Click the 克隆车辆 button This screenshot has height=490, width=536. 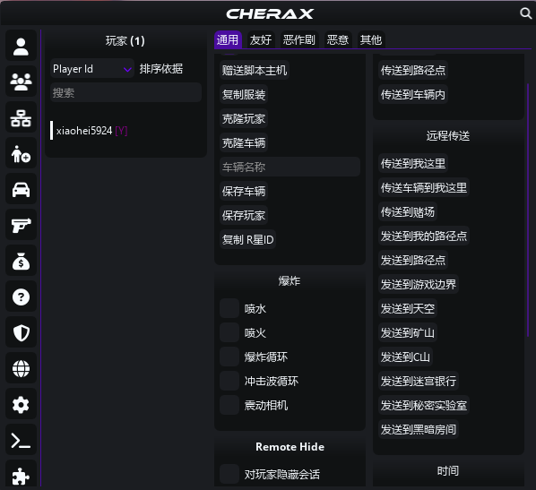[x=244, y=142]
